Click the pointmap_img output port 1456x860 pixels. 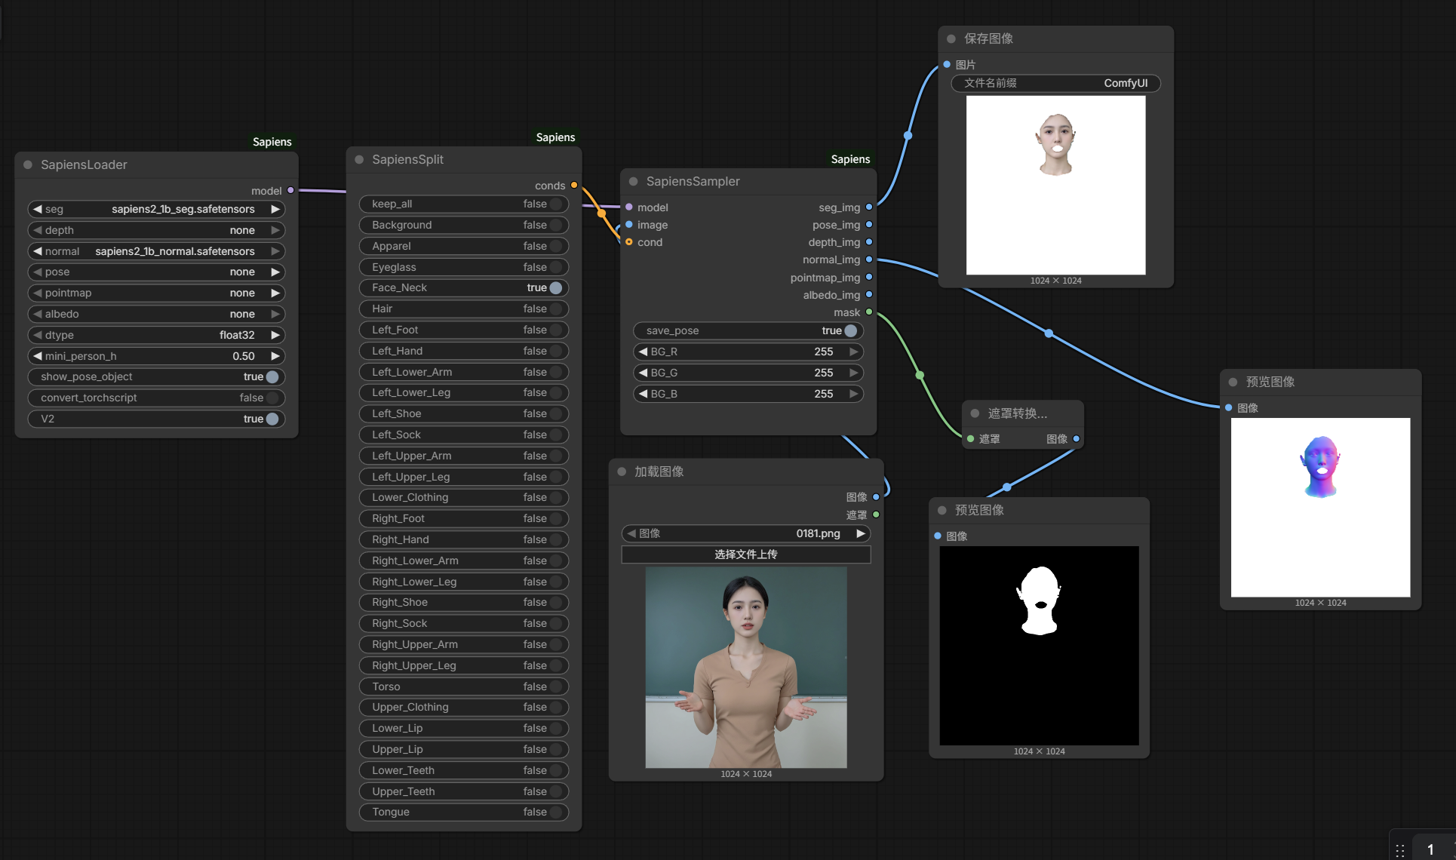pos(869,277)
